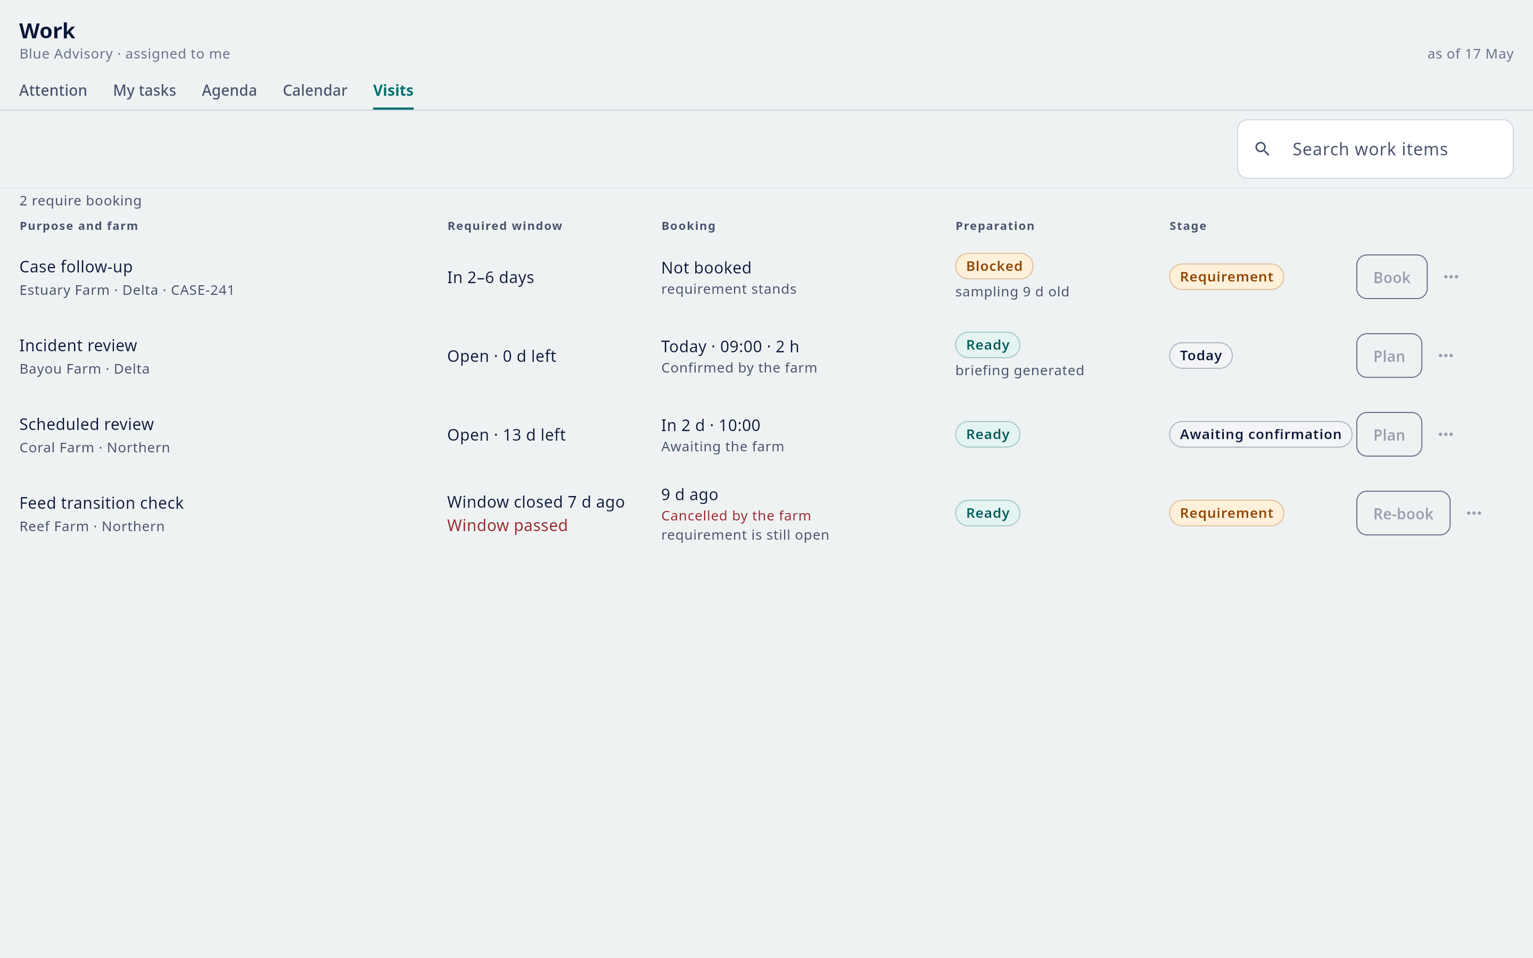Select the Calendar tab

(x=315, y=90)
